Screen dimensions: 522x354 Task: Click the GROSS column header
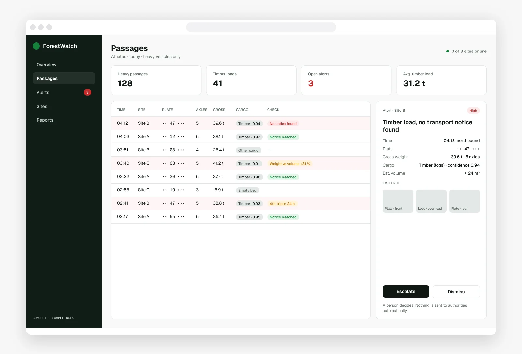click(x=219, y=110)
